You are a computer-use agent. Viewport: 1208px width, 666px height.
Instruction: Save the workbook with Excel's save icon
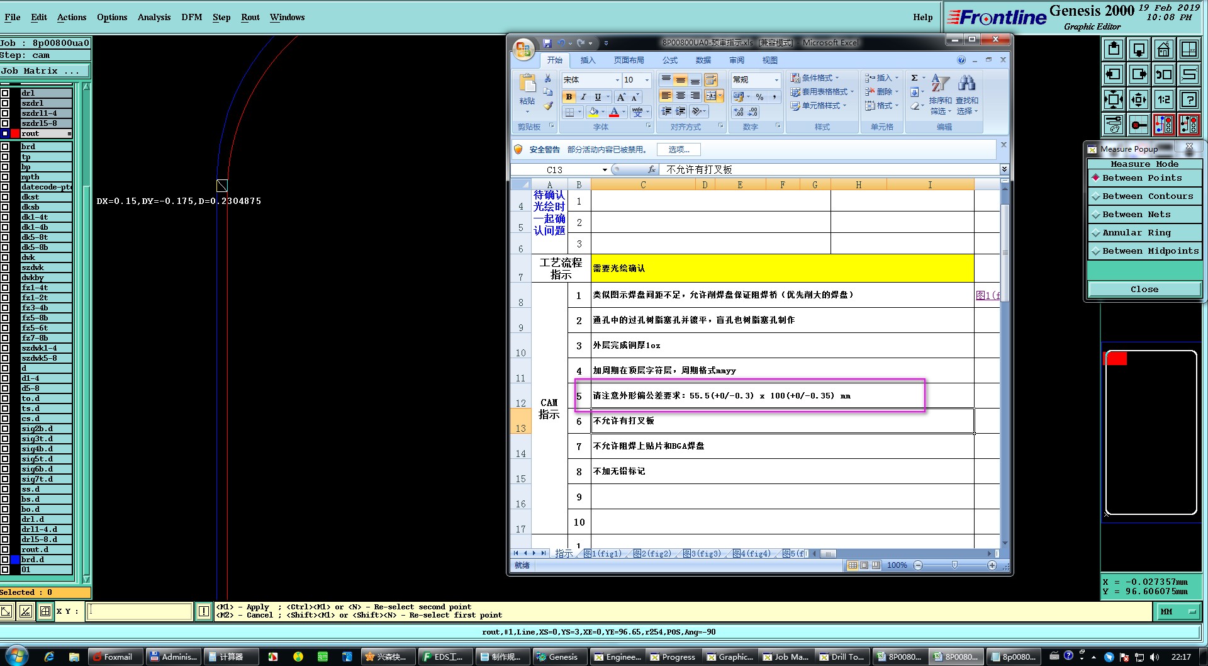click(x=547, y=43)
